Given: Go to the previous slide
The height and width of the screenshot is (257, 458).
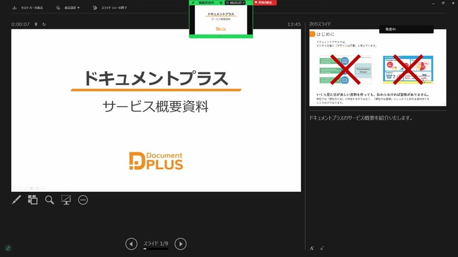Looking at the screenshot, I should click(x=131, y=244).
